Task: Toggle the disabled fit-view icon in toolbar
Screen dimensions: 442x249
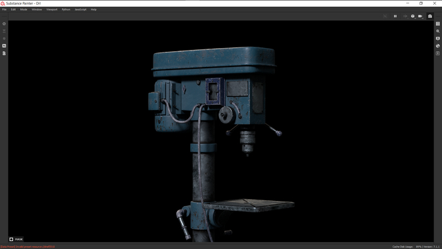Action: 385,16
